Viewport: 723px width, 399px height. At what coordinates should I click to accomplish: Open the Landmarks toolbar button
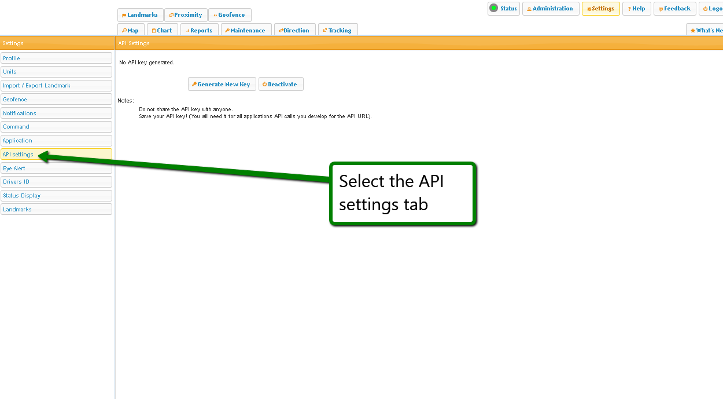pyautogui.click(x=140, y=15)
